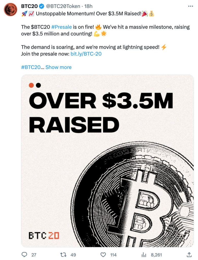Open the three-dot more options menu
This screenshot has width=198, height=260.
190,6
